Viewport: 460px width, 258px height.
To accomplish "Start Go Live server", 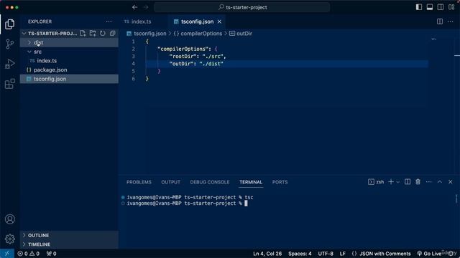I will [430, 254].
